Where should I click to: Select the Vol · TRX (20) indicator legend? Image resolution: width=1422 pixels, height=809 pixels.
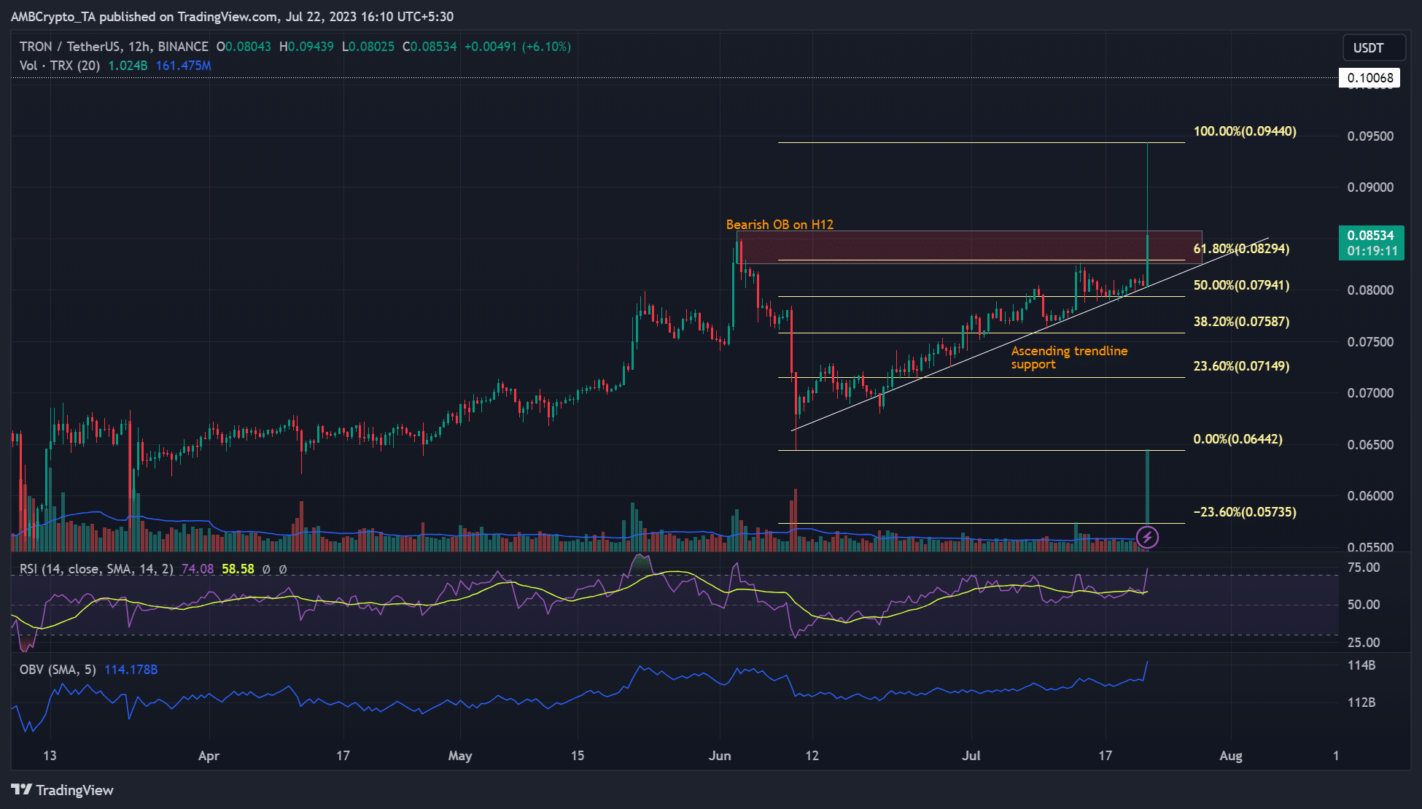pos(60,66)
